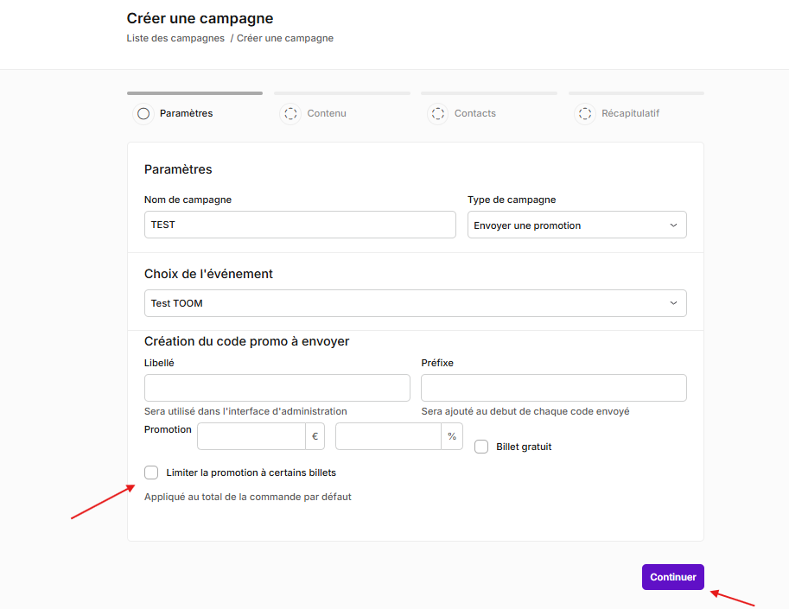The height and width of the screenshot is (609, 789).
Task: Open Liste des campagnes breadcrumb link
Action: tap(175, 38)
